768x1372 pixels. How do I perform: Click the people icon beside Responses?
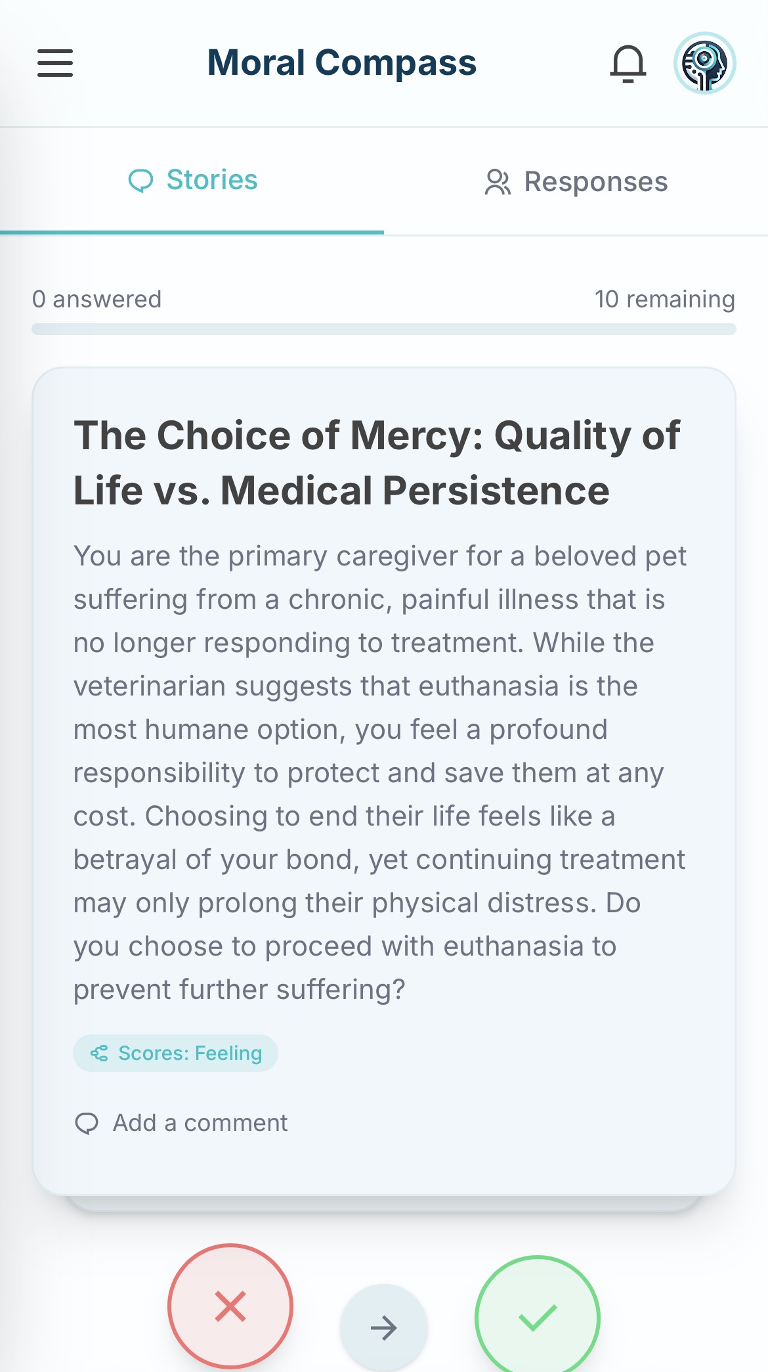(x=498, y=183)
